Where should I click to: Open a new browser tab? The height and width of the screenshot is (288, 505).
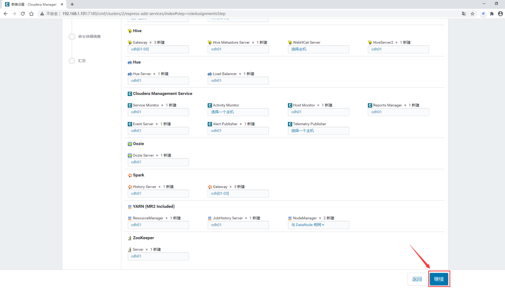(x=72, y=4)
